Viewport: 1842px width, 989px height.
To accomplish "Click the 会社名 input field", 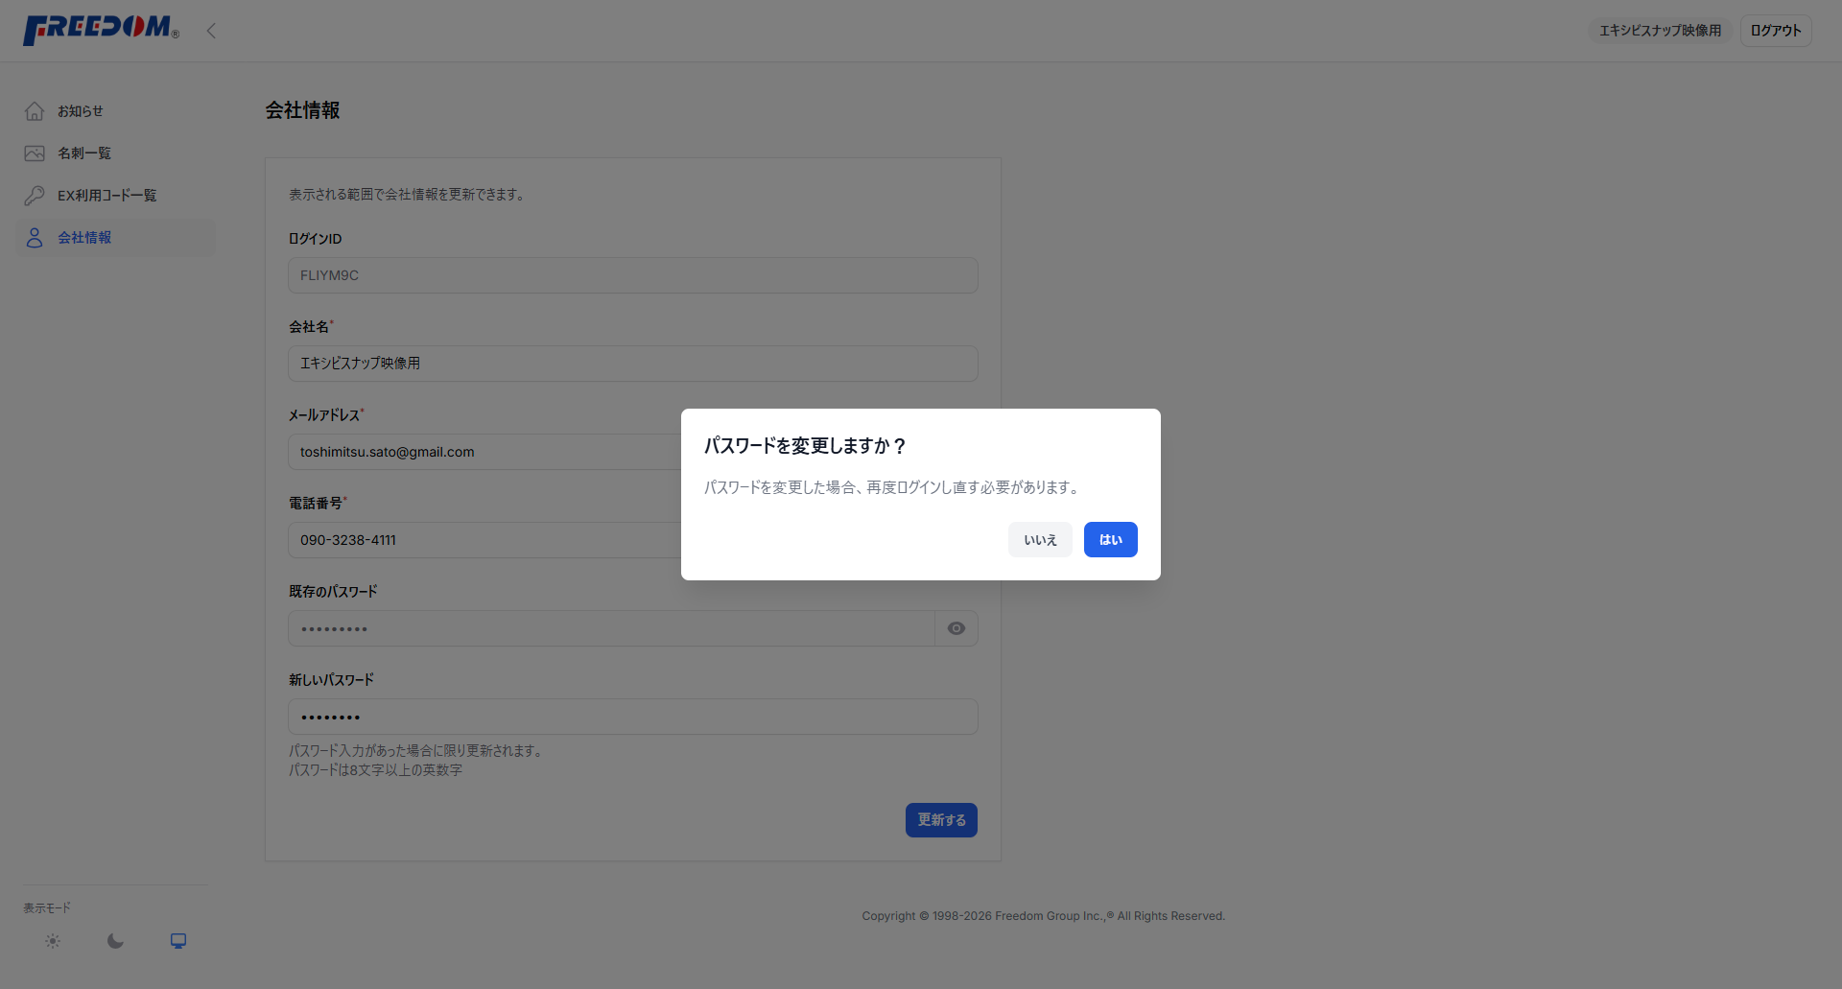I will click(633, 364).
